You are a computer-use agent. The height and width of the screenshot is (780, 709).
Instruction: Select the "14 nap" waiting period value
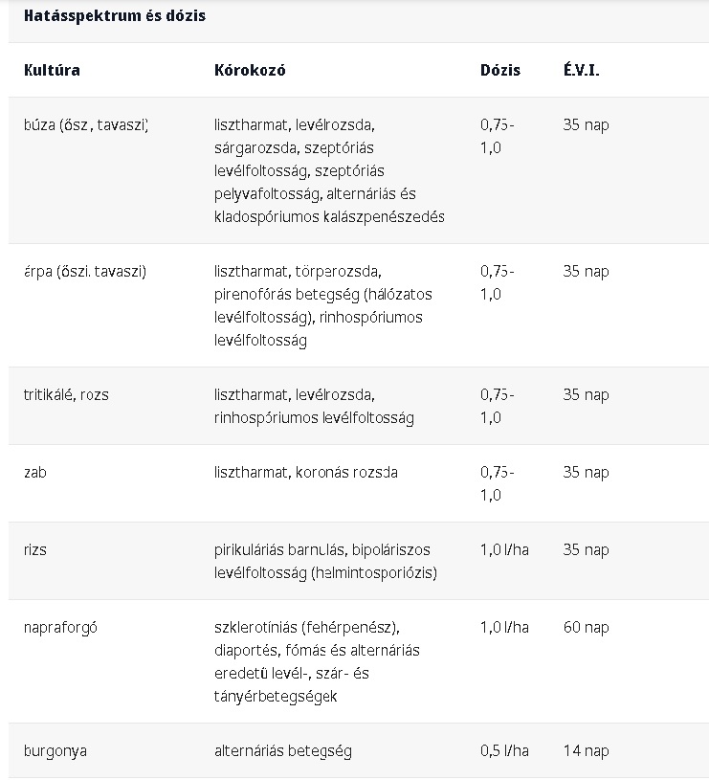[x=586, y=751]
